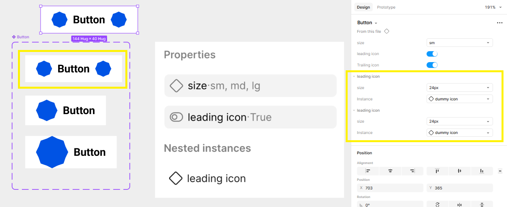Align selection to the right

tap(412, 171)
